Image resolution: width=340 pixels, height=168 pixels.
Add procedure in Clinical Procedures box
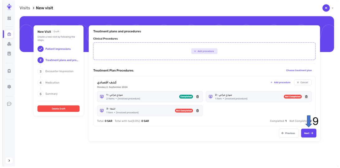coord(204,51)
